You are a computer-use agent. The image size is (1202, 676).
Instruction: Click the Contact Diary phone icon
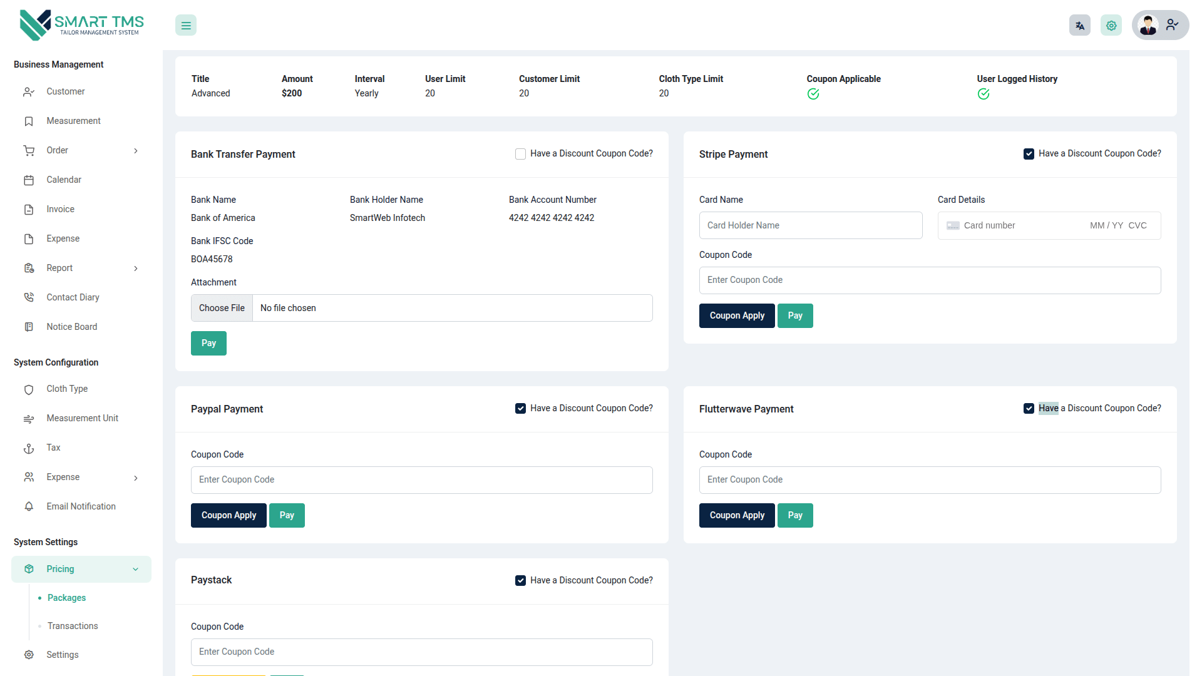29,297
